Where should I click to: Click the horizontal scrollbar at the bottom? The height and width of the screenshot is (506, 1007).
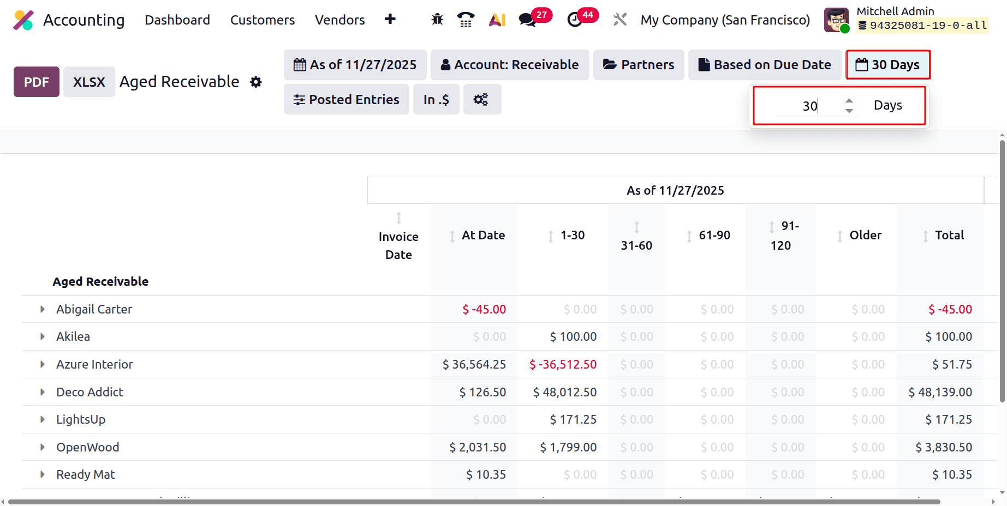474,502
